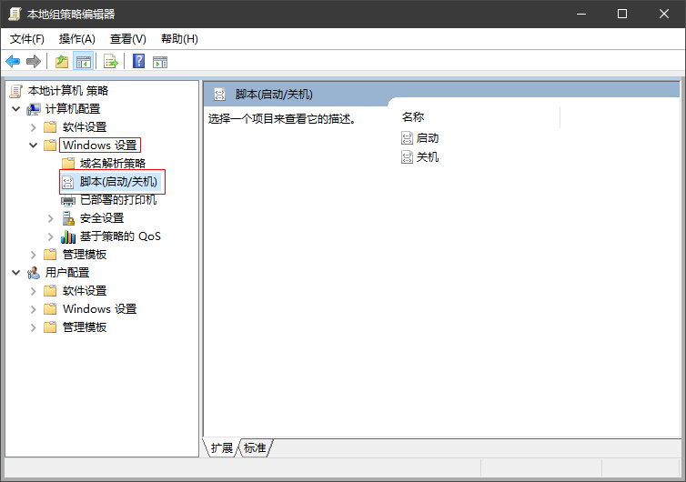Expand the 基于策略的 QoS node
Screen dimensions: 686x482
point(50,236)
